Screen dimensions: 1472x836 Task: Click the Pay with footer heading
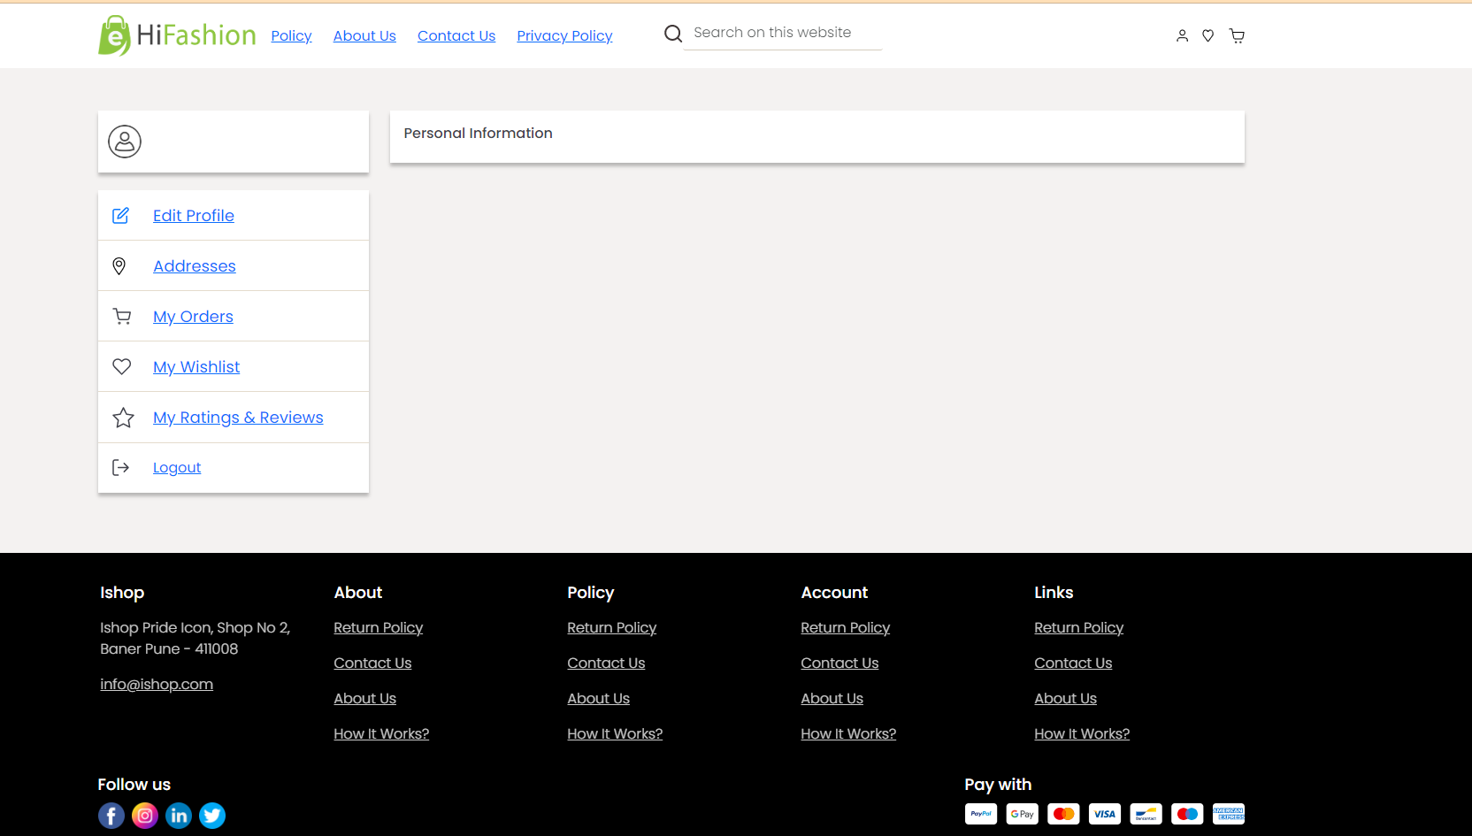[x=998, y=784]
